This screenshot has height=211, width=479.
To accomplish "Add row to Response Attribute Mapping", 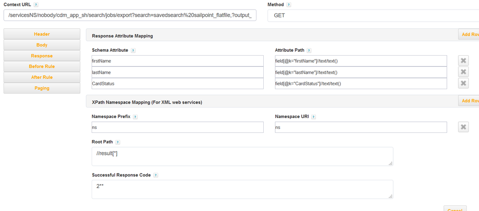I will (469, 35).
